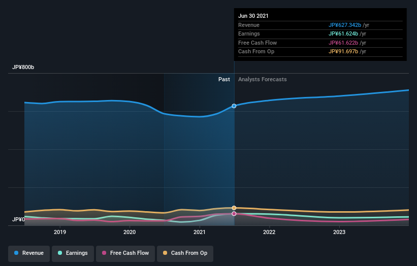Toggle the Free Cash Flow legend series
Viewport: 417px width, 266px height.
pyautogui.click(x=125, y=253)
